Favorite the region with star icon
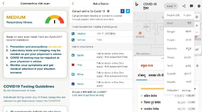This screenshot has height=112, width=202. pos(197,66)
